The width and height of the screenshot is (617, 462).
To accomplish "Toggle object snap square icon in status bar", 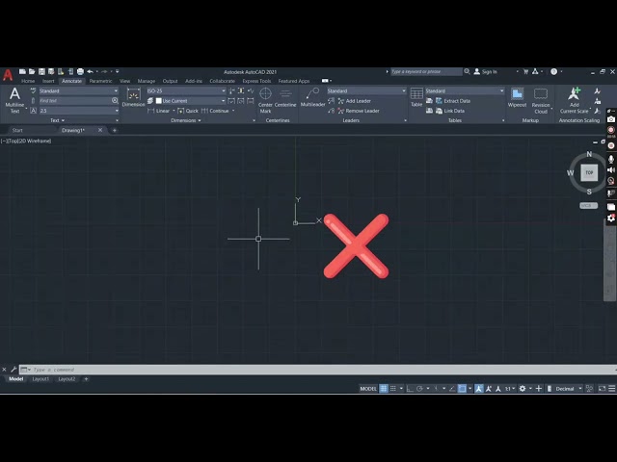I will pyautogui.click(x=462, y=389).
